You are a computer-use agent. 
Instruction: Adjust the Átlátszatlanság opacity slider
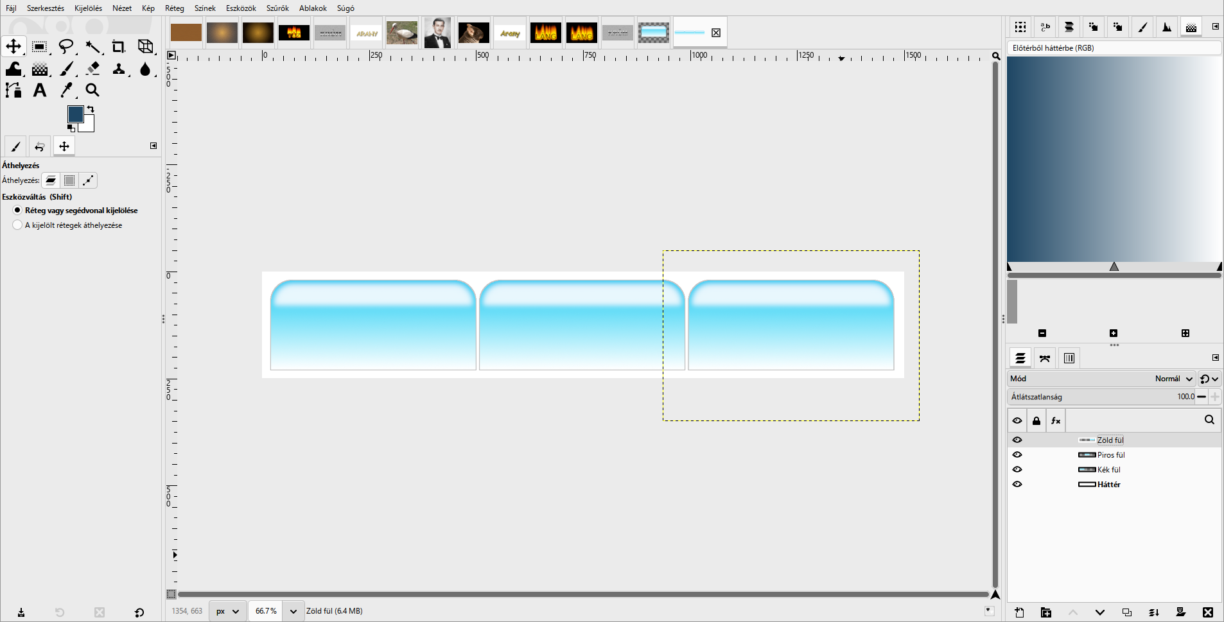coord(1101,397)
